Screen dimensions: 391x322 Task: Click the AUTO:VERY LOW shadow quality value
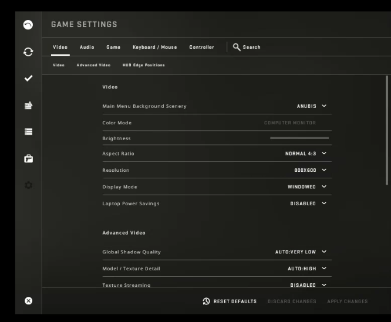point(295,252)
